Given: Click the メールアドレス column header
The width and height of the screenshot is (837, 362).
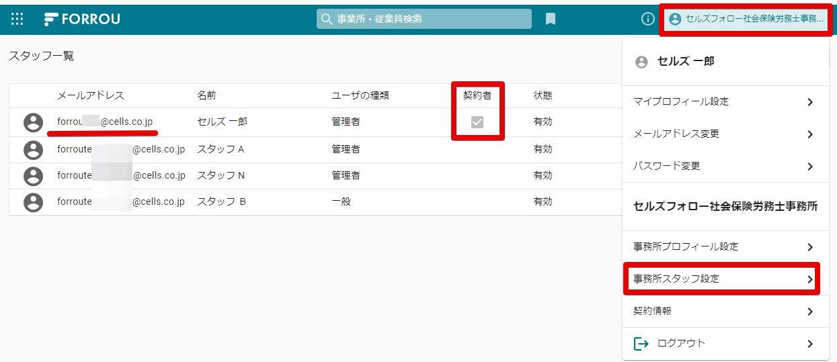Looking at the screenshot, I should [91, 95].
